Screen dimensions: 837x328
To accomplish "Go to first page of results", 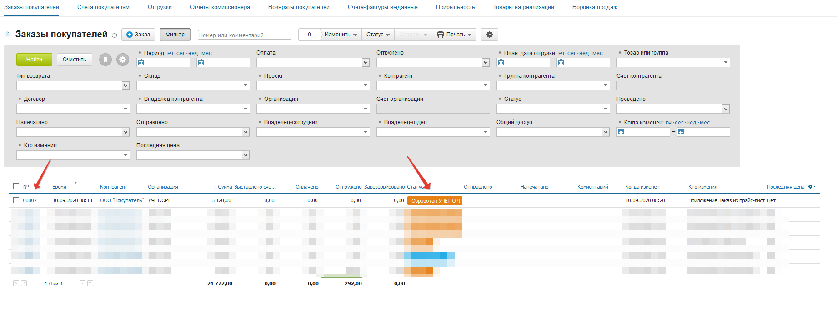I will click(x=16, y=283).
